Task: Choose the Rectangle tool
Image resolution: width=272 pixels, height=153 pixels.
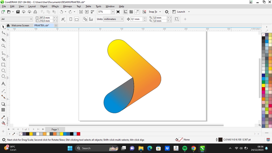Action: tap(3, 65)
